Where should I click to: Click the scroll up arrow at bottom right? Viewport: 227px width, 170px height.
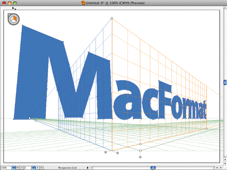pos(225,160)
